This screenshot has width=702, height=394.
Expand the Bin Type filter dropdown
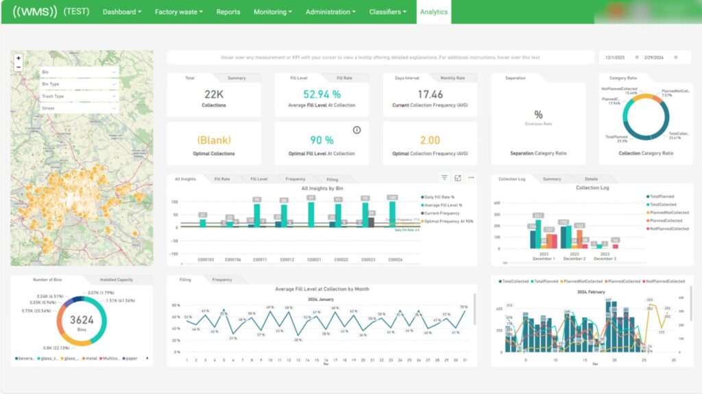pyautogui.click(x=80, y=84)
